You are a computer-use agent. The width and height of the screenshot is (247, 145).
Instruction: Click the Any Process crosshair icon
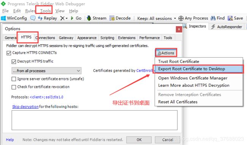tap(181, 18)
